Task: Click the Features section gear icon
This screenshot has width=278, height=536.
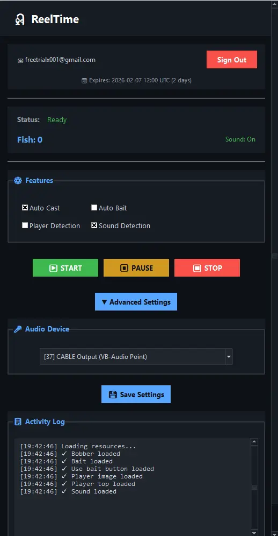Action: click(x=18, y=180)
